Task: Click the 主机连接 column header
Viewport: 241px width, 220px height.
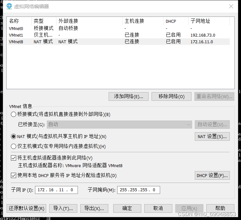Action: pos(143,21)
